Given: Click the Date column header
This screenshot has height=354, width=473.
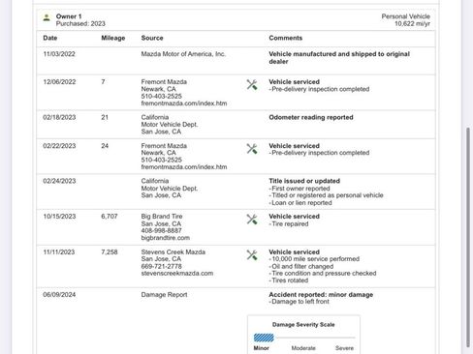Looking at the screenshot, I should point(50,38).
